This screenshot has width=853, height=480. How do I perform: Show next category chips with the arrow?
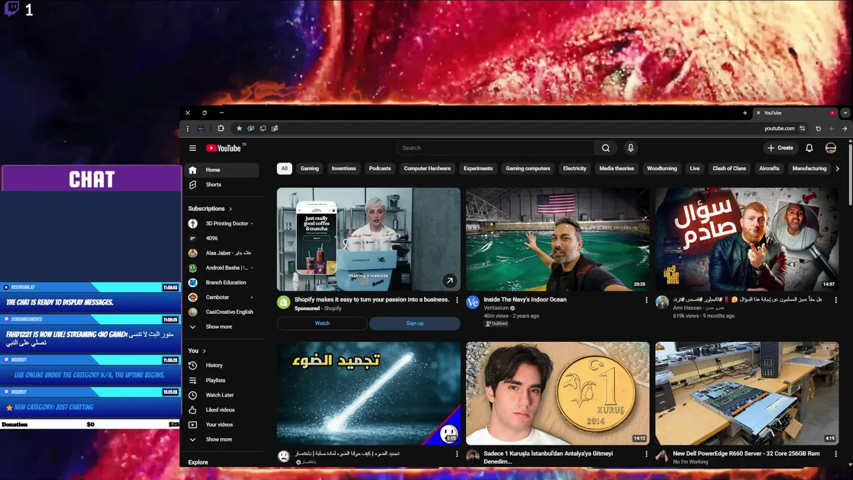tap(838, 169)
